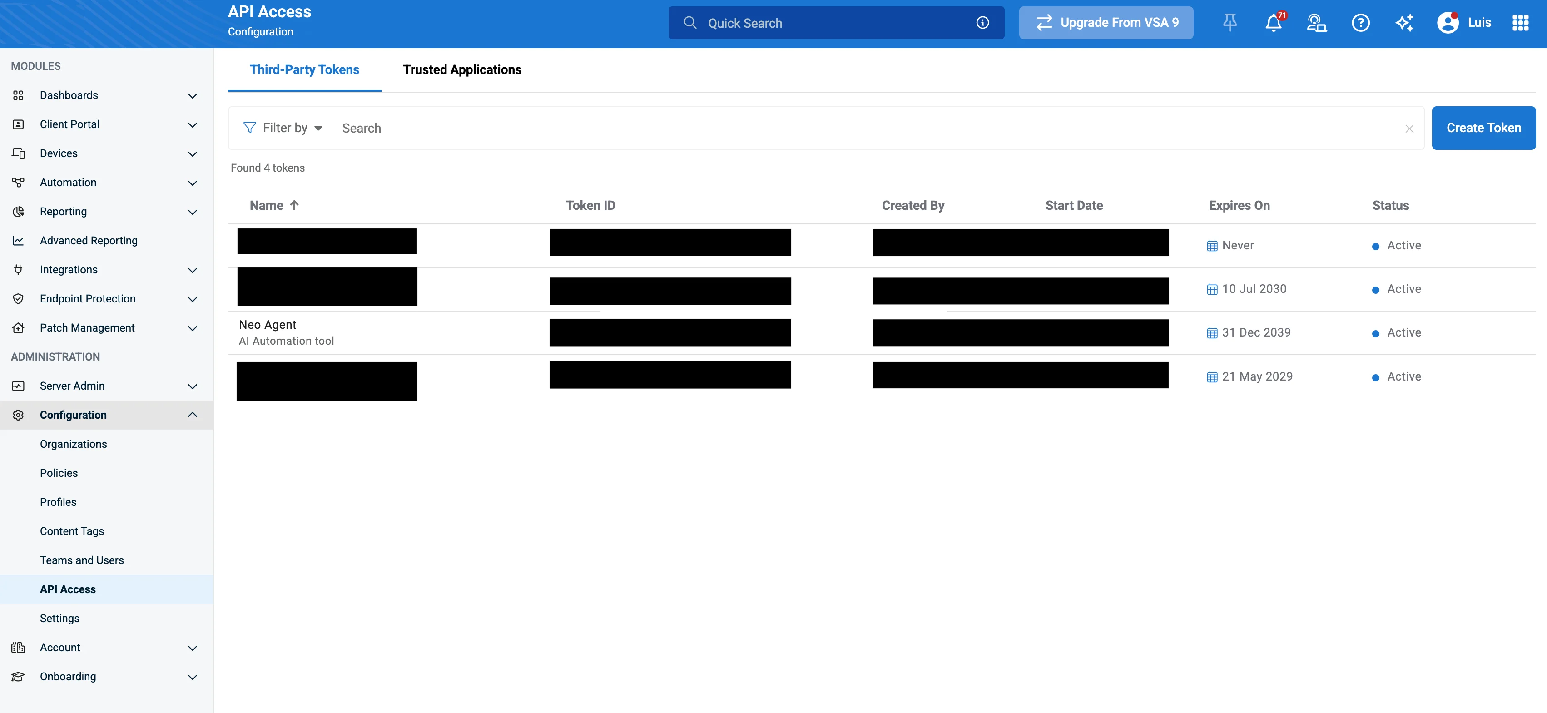Click the Account building icon
The image size is (1547, 713).
(x=18, y=648)
